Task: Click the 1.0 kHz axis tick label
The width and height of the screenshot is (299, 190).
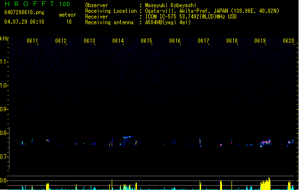Action: coord(4,85)
